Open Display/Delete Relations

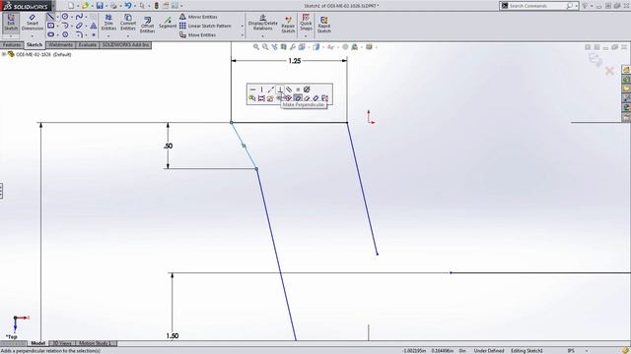tap(263, 23)
